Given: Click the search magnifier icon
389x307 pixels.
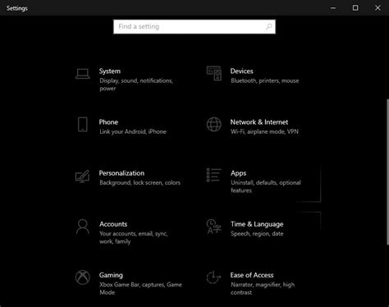Looking at the screenshot, I should point(269,26).
